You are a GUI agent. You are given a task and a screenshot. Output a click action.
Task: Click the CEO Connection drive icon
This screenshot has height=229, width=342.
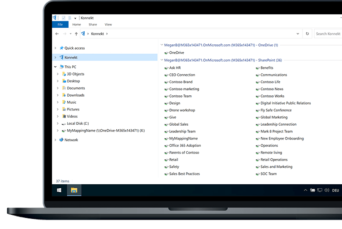[166, 75]
